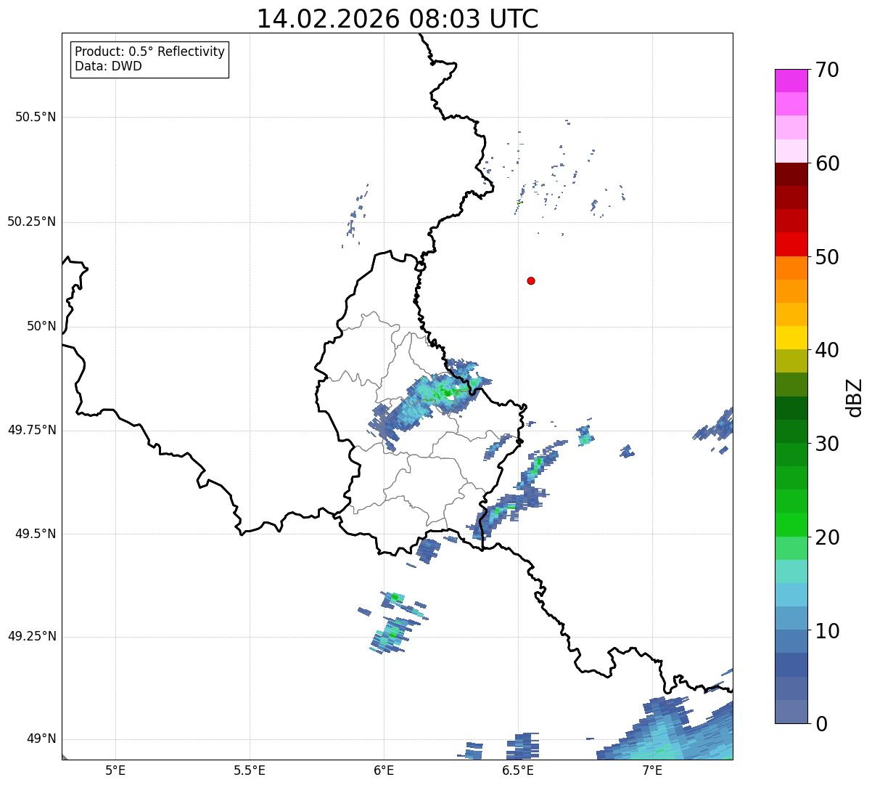Click the latitude label 50.25°N
Screen dimensions: 872x785
pyautogui.click(x=31, y=221)
